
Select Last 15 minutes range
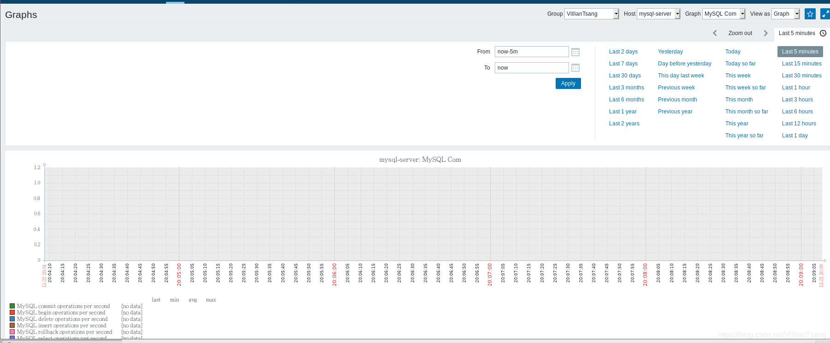[802, 64]
